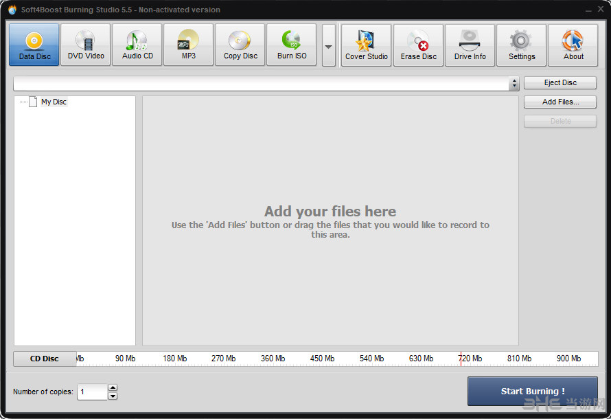Image resolution: width=611 pixels, height=419 pixels.
Task: Increase number of copies with up arrow
Action: click(x=113, y=387)
